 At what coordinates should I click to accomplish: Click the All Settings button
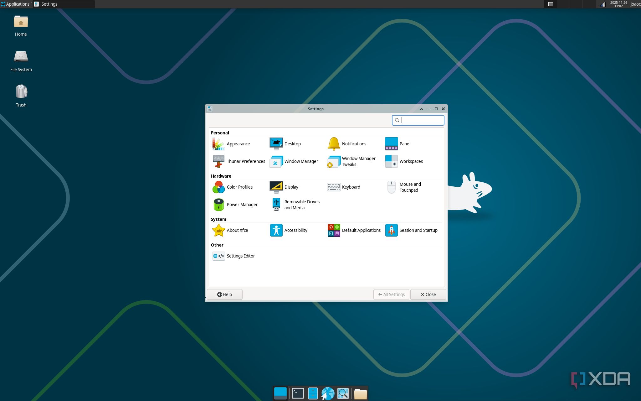[391, 294]
